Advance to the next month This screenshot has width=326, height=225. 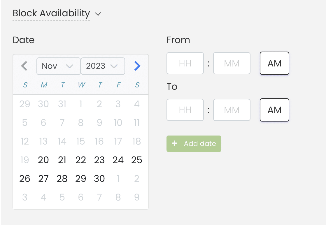click(137, 66)
